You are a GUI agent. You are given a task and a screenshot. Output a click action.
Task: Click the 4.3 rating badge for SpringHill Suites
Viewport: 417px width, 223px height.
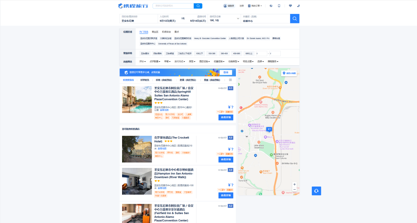point(230,88)
